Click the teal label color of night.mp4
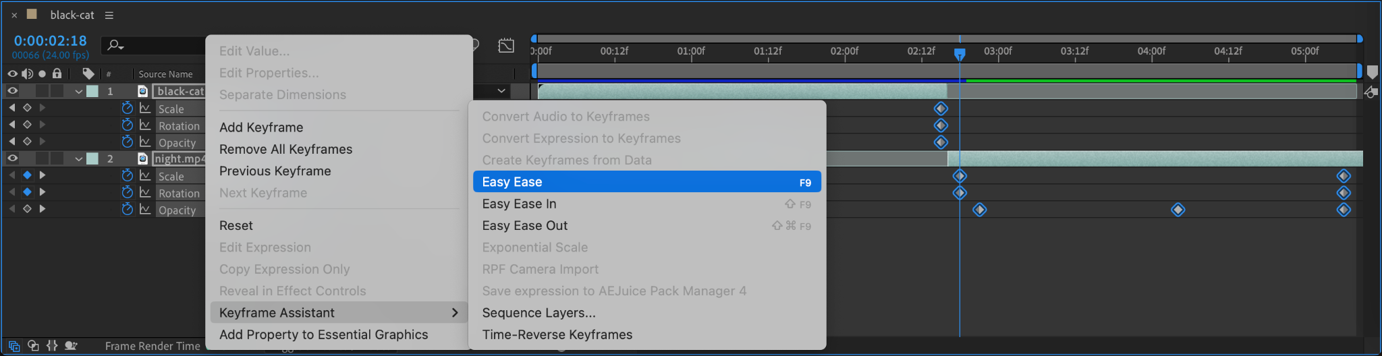This screenshot has width=1382, height=356. pos(93,158)
